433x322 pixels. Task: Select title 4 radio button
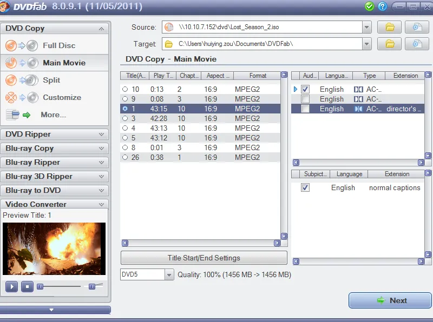tap(125, 128)
